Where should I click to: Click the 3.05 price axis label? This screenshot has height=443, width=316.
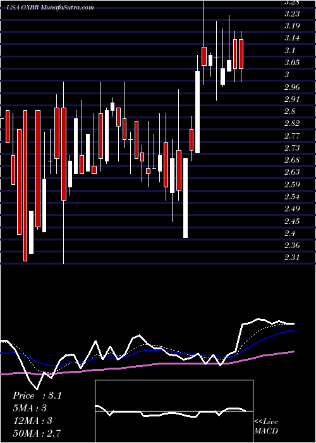[x=292, y=63]
